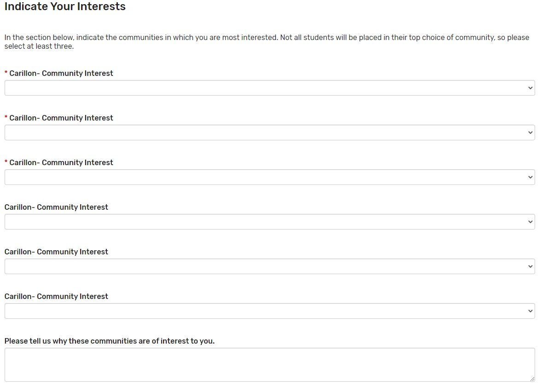
Task: Click the chevron arrow on the first optional dropdown
Action: [530, 222]
